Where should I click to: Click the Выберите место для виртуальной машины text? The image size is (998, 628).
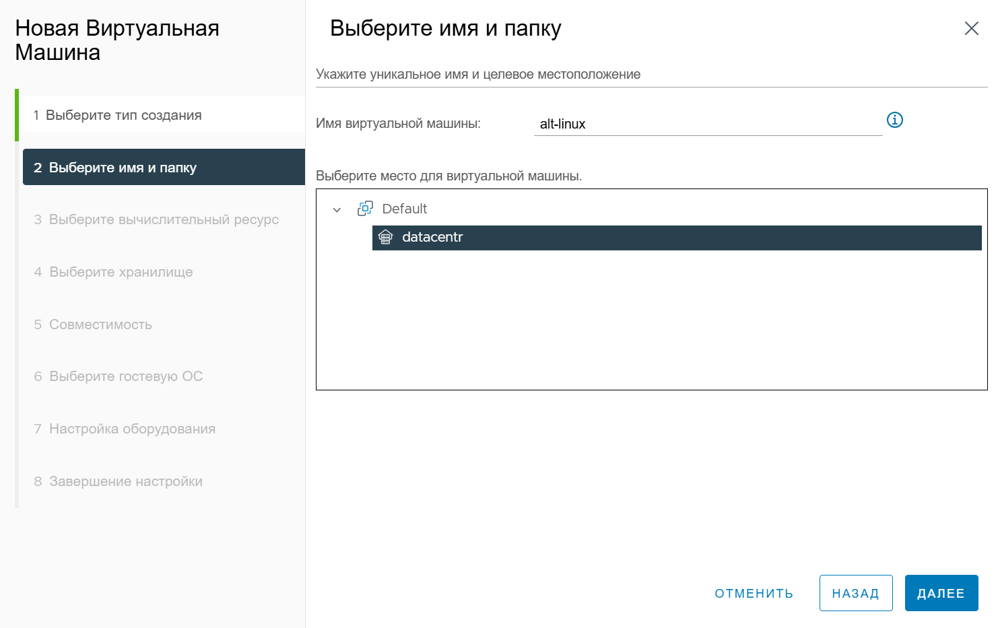(x=448, y=176)
